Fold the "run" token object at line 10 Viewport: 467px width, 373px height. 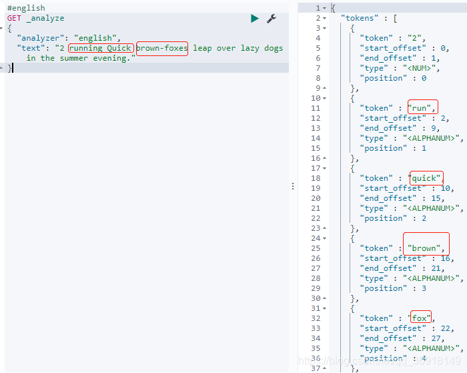pos(325,98)
